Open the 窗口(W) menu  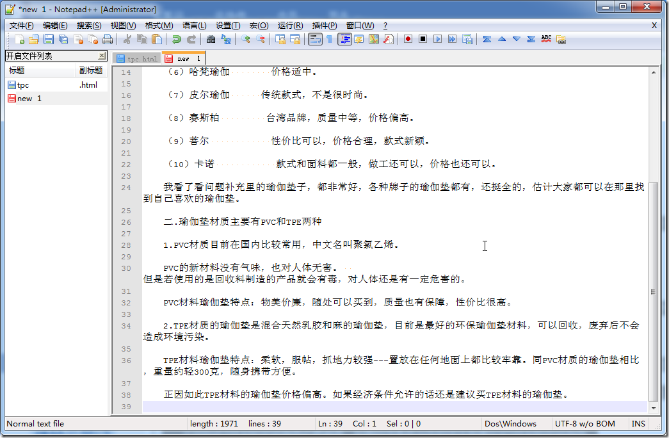(x=360, y=26)
